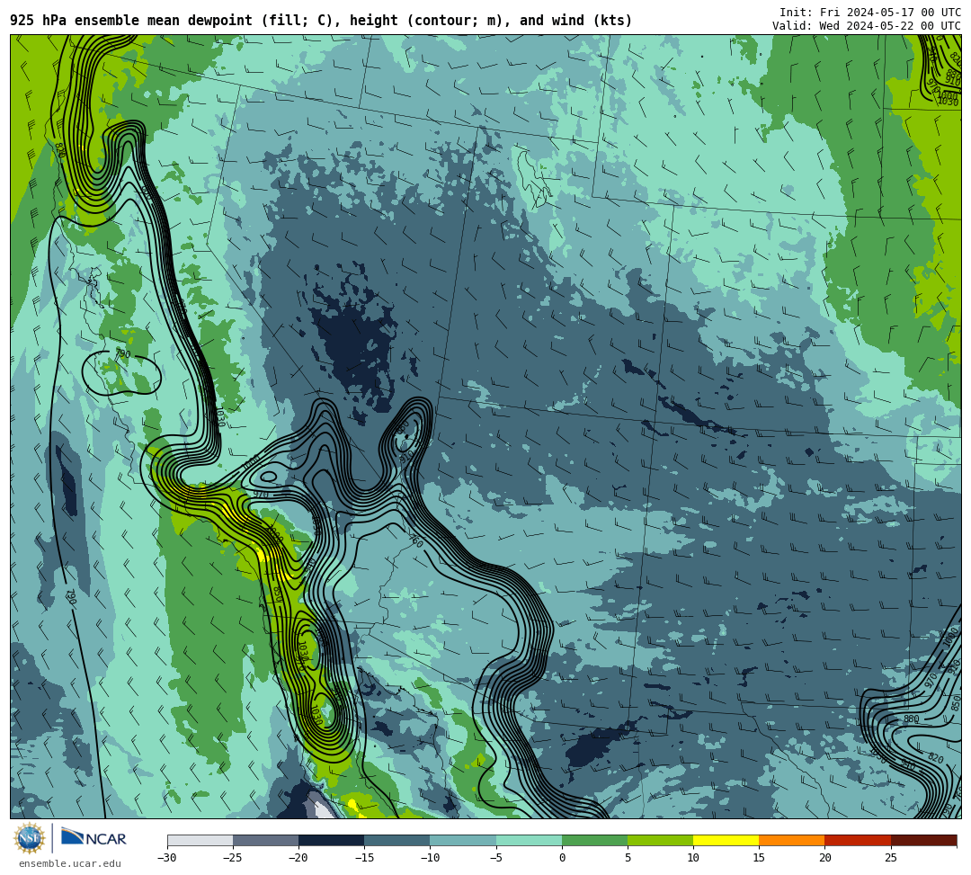Pick the red 20 to 25 colorbar segment
The image size is (971, 875).
coord(858,840)
